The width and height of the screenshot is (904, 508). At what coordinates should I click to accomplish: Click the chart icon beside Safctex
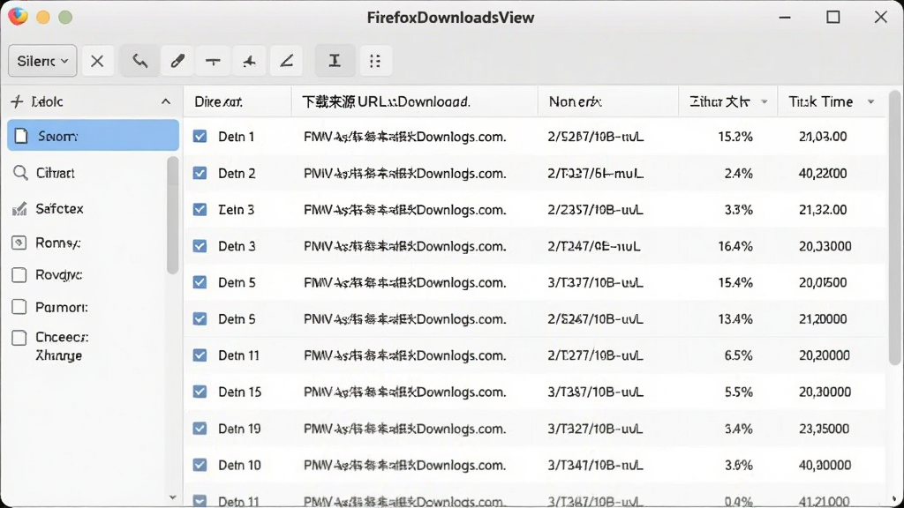(x=19, y=208)
